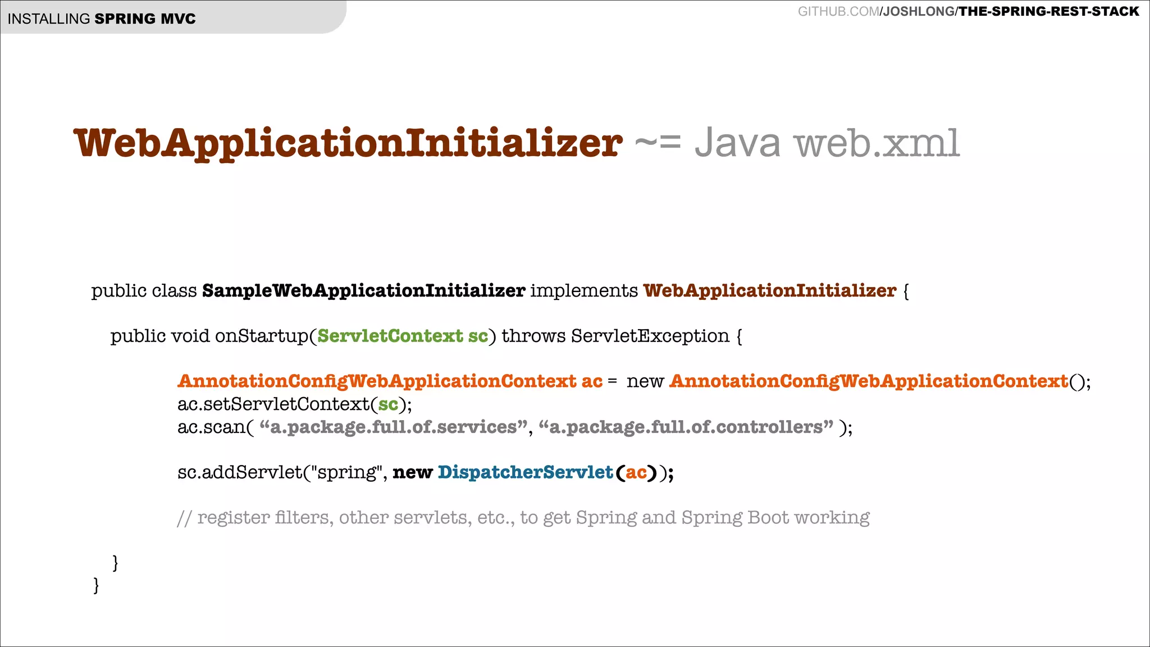Click the GitHub repository URL in header
1150x647 pixels.
[968, 12]
